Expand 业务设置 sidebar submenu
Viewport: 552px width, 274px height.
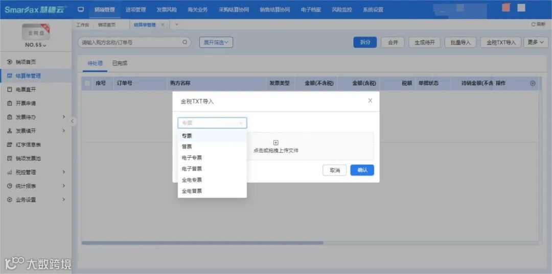(64, 200)
